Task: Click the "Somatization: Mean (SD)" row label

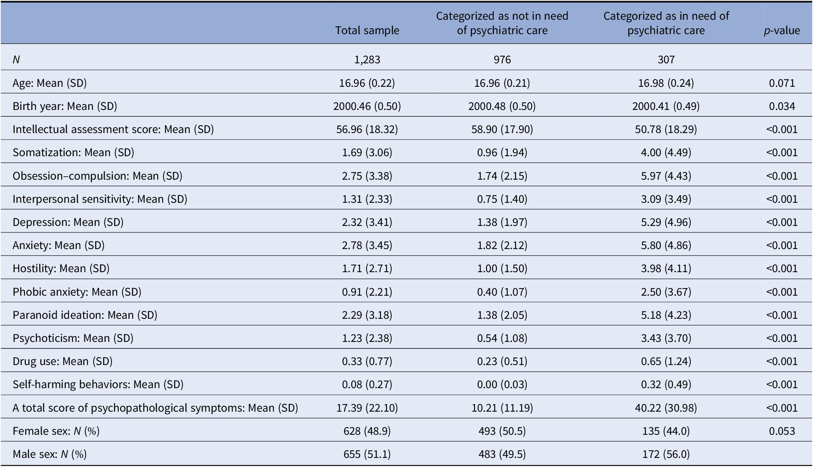Action: tap(73, 152)
